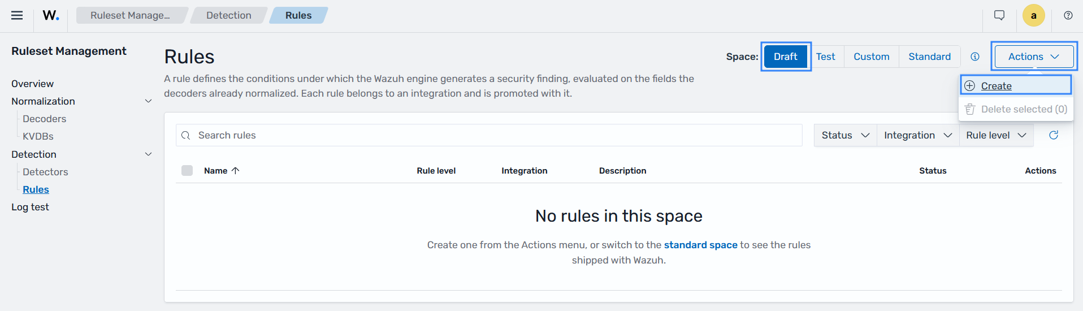Switch to the Draft space
Image resolution: width=1083 pixels, height=311 pixels.
click(x=786, y=57)
